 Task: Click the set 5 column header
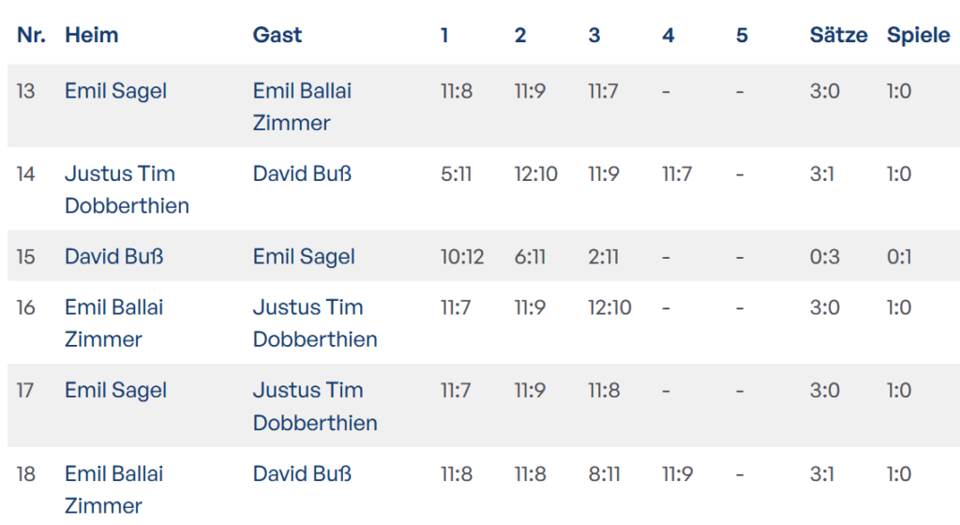pos(742,36)
